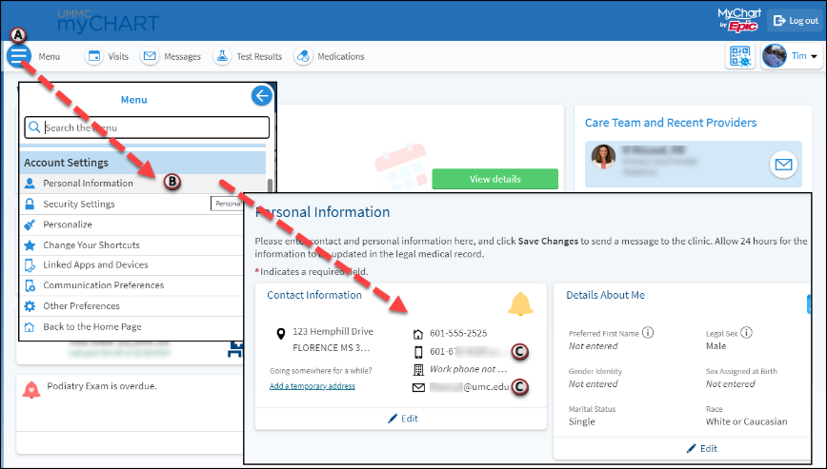Click the MyChart by Epic logo
Image resolution: width=827 pixels, height=469 pixels.
click(x=739, y=21)
